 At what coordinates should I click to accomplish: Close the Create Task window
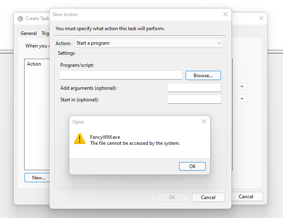point(261,18)
